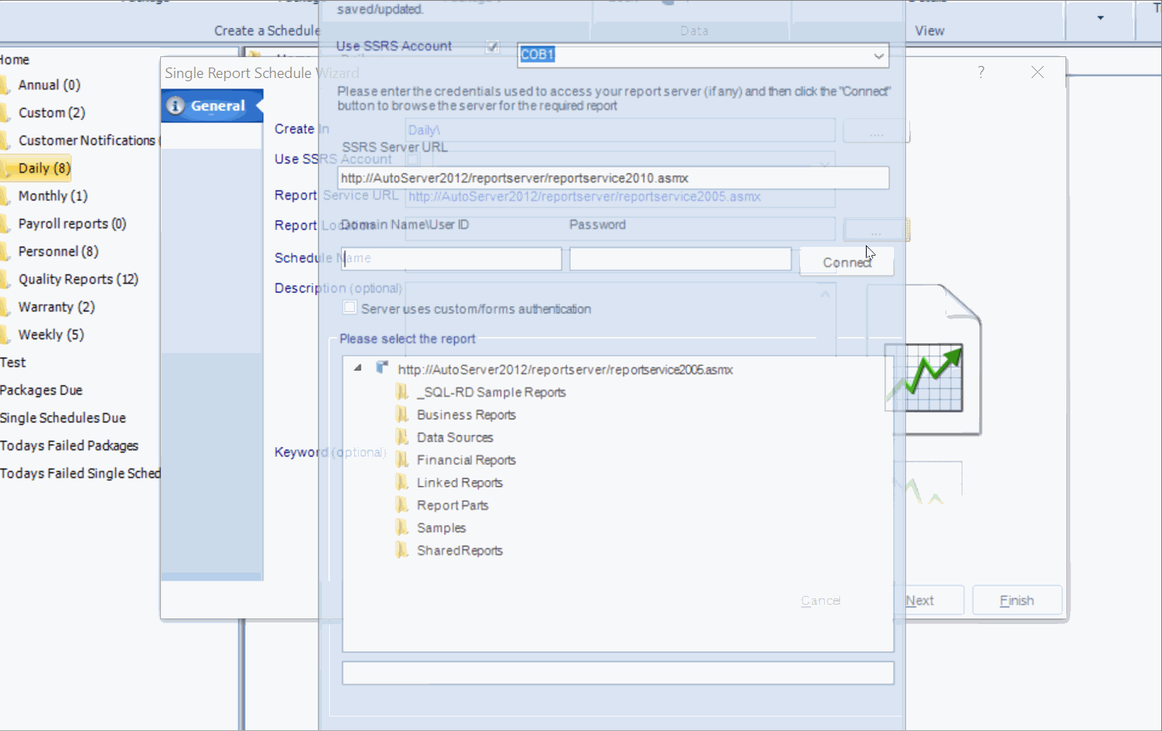Click the Data Sources folder icon
The width and height of the screenshot is (1162, 731).
(x=402, y=437)
